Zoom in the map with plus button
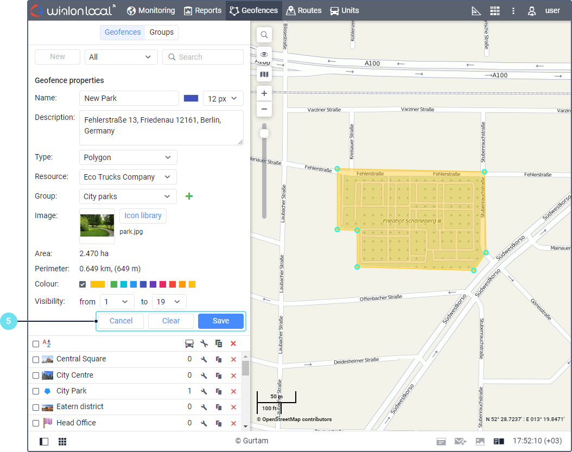 [264, 93]
